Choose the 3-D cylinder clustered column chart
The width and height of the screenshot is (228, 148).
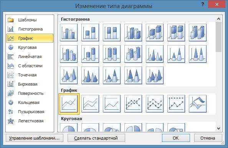[69, 54]
